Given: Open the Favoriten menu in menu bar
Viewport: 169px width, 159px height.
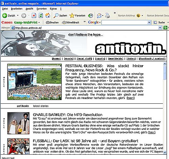Looking at the screenshot, I should (42, 9).
